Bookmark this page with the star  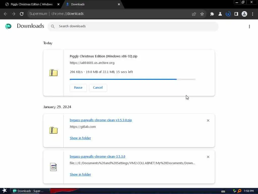tap(202, 14)
